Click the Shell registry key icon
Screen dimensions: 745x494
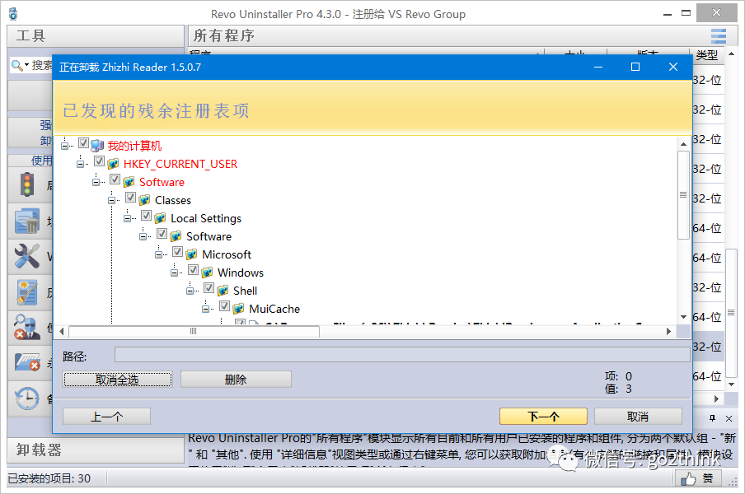223,291
